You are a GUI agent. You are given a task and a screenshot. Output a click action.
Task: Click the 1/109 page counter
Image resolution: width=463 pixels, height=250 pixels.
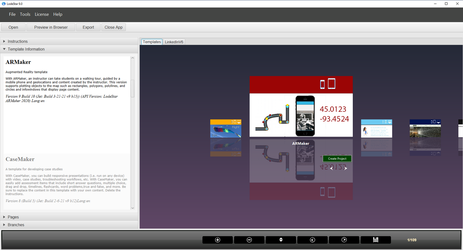point(412,240)
